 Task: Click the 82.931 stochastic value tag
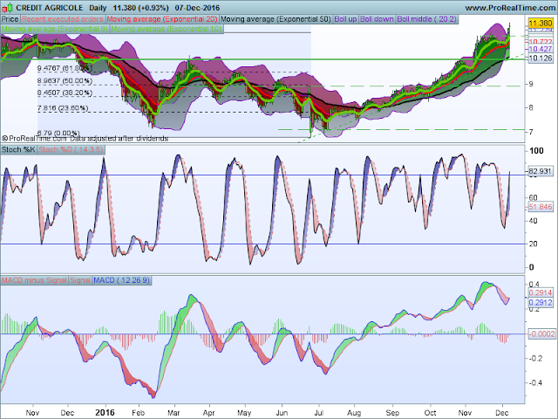pyautogui.click(x=540, y=171)
